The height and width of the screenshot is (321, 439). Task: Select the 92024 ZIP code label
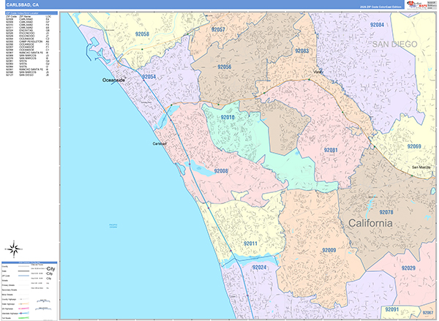pyautogui.click(x=260, y=268)
